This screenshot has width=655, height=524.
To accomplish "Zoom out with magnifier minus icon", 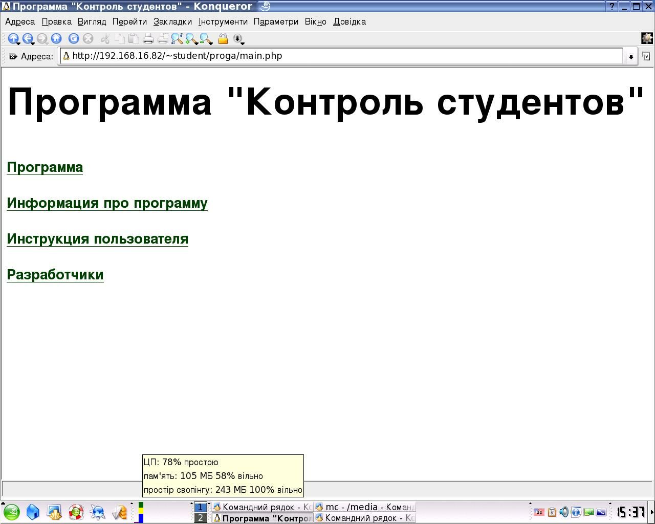I will [206, 38].
